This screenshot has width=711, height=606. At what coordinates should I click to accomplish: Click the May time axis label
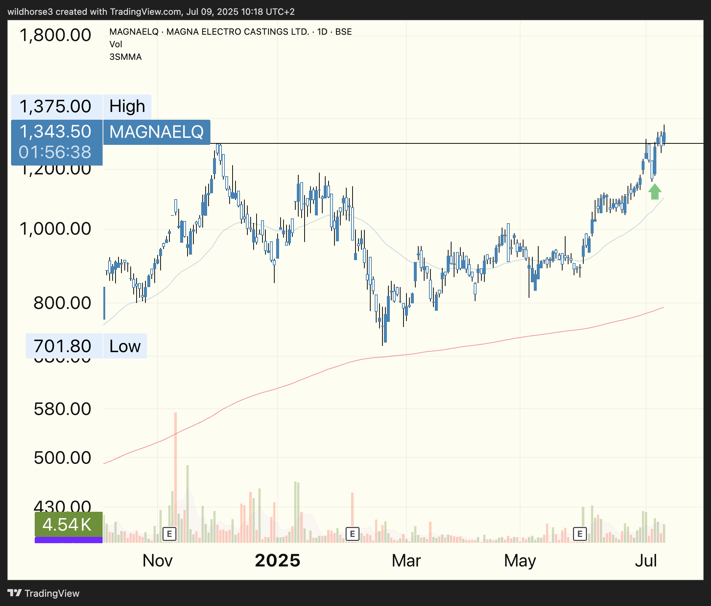[520, 561]
